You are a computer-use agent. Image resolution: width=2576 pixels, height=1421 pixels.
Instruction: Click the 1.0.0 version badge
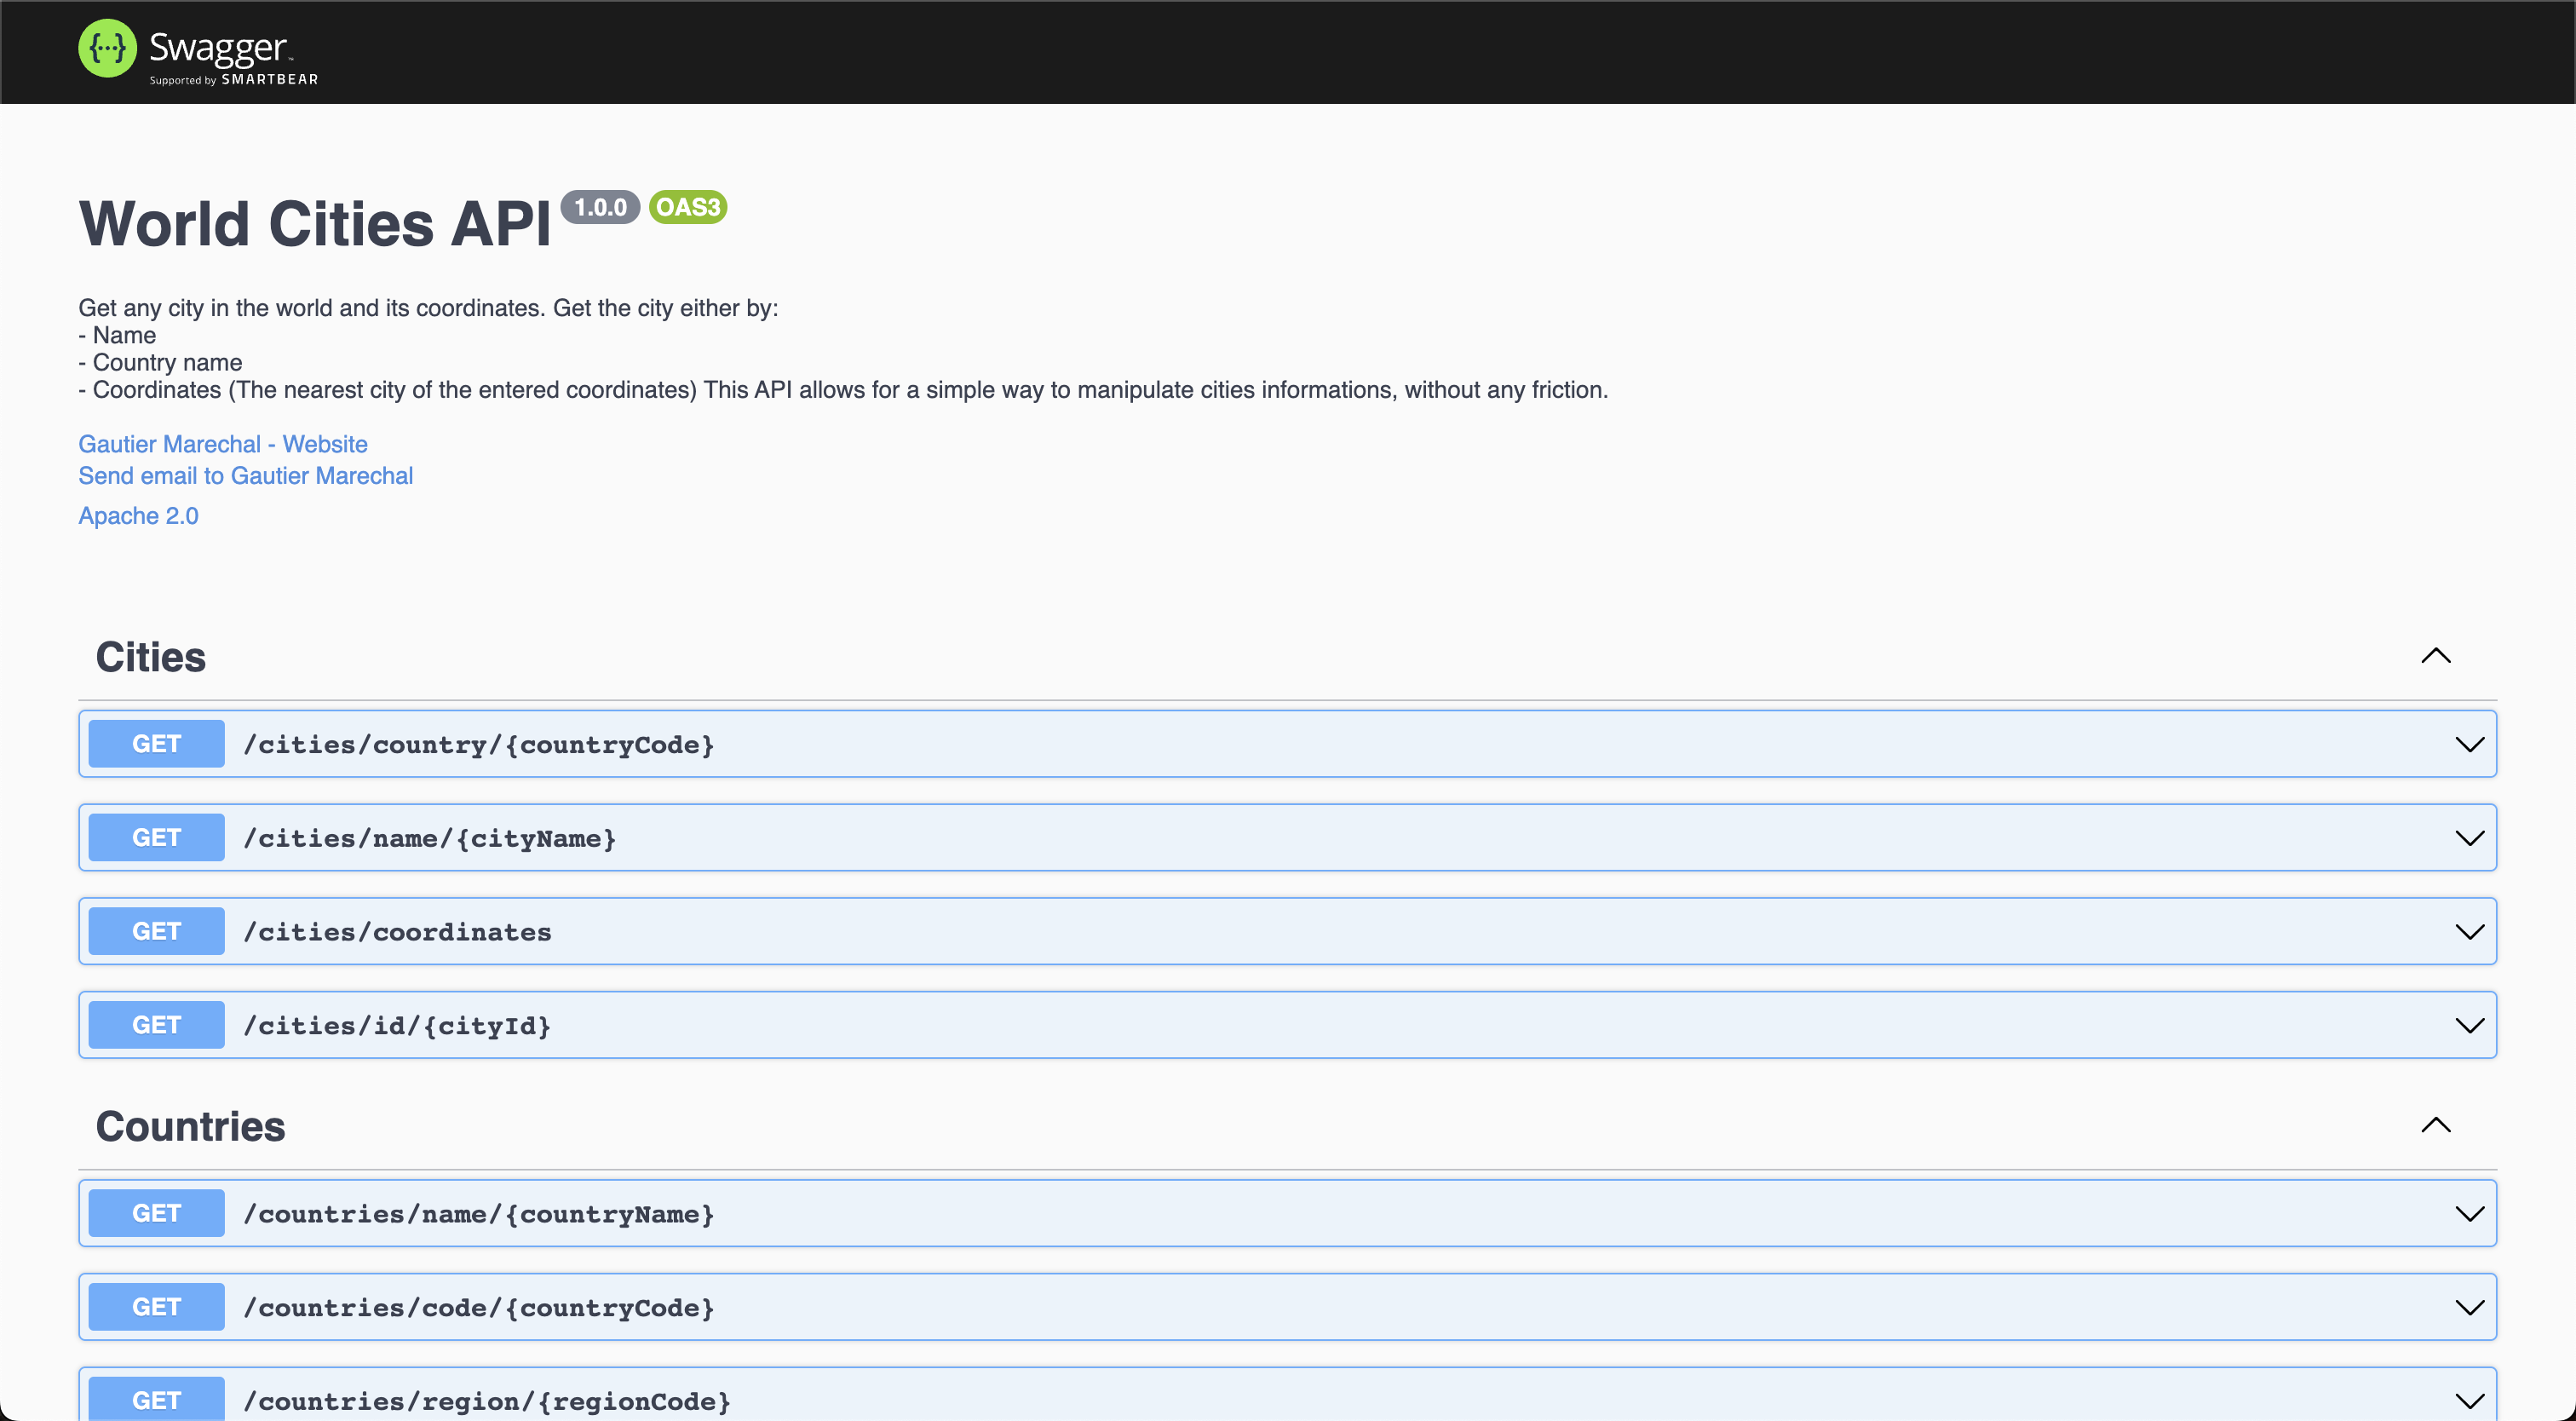[600, 207]
